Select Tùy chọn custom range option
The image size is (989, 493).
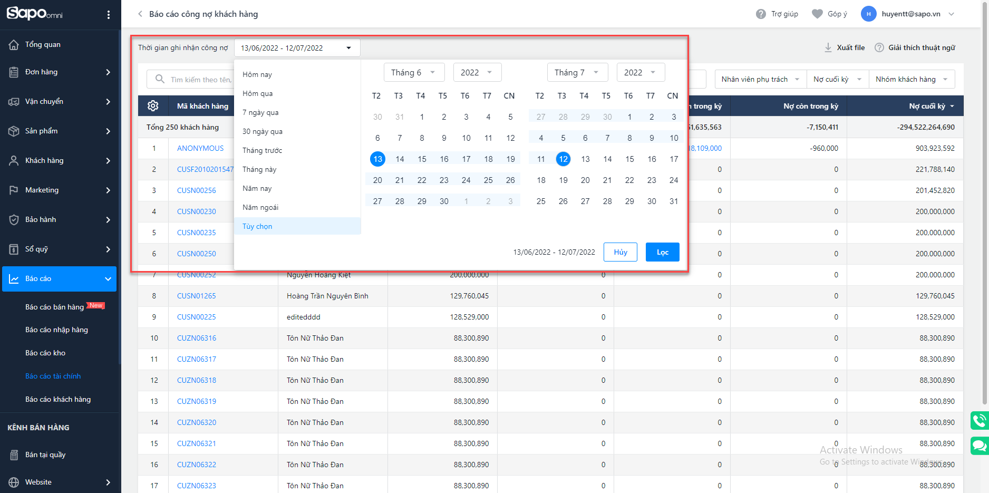(x=297, y=227)
